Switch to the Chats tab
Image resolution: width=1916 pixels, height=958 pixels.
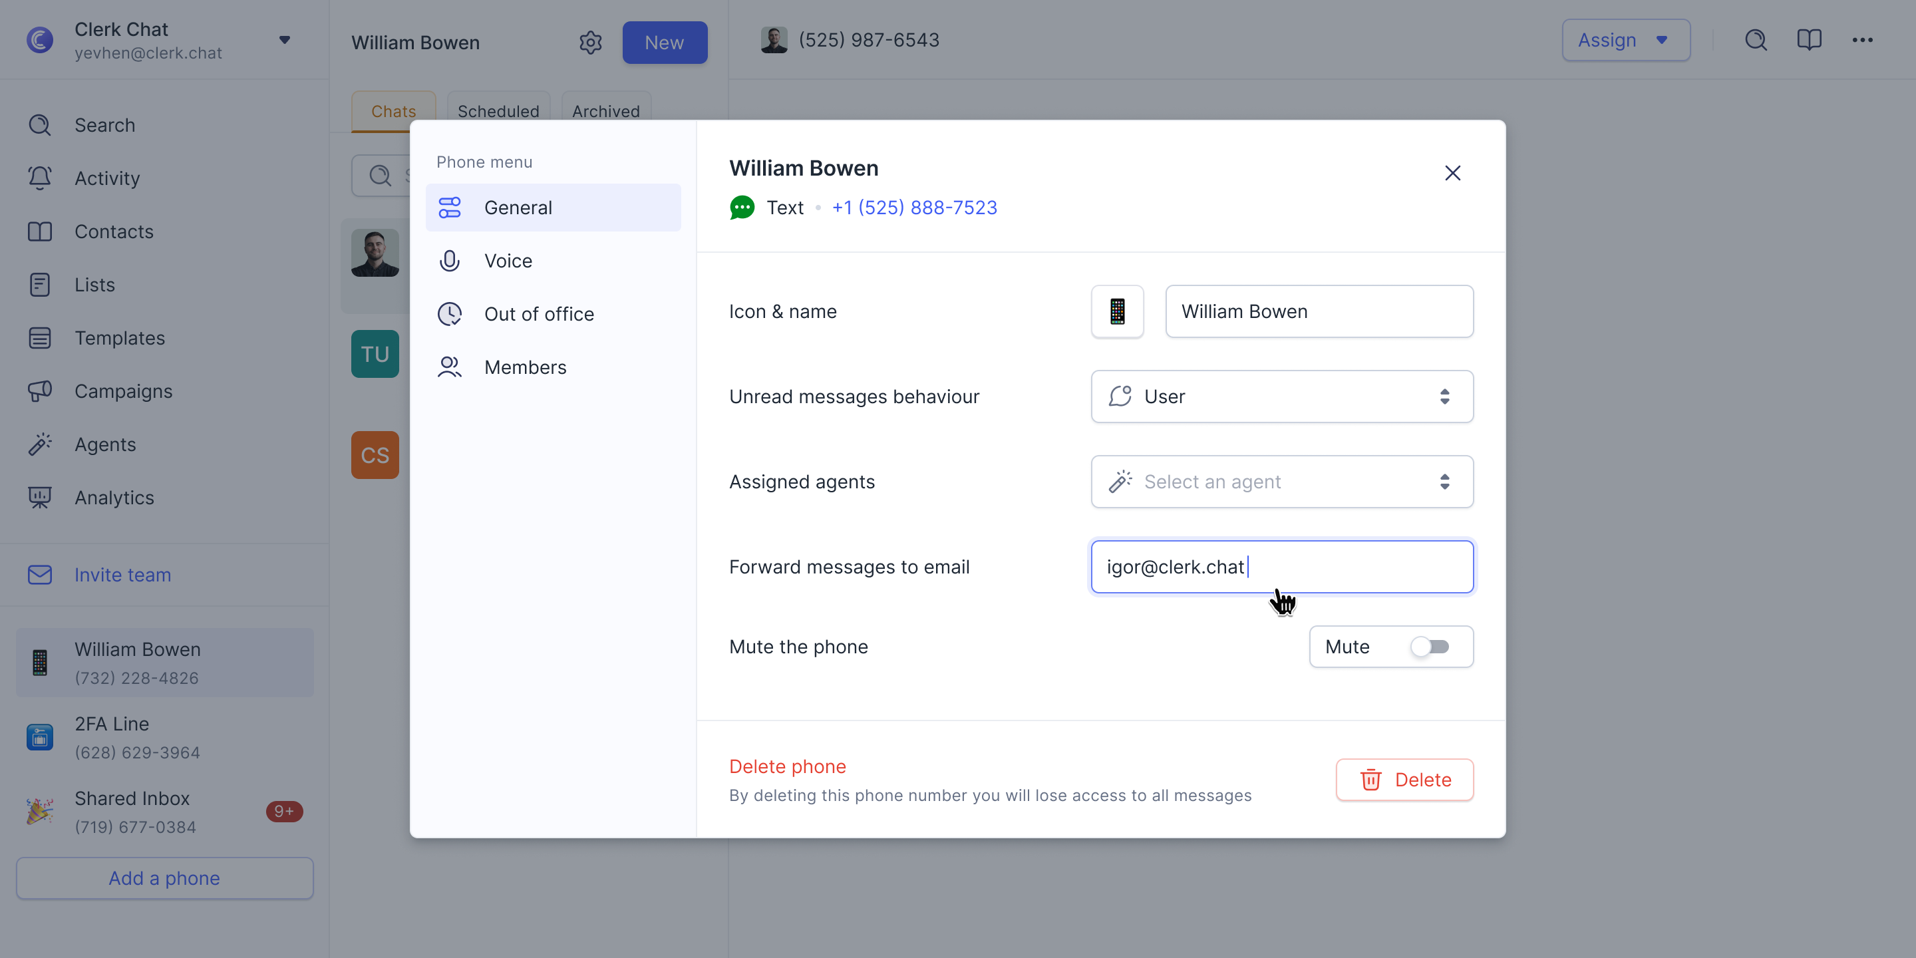tap(393, 112)
